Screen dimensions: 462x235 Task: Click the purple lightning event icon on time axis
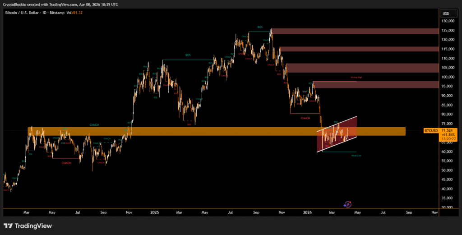348,204
